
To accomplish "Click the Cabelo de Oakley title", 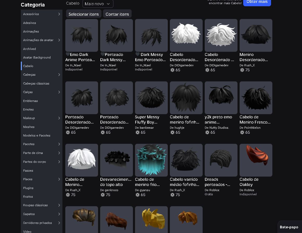I will coord(249,182).
